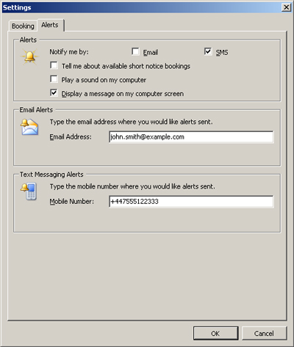Viewport: 294px width, 347px height.
Task: Select the Alerts tab
Action: click(50, 25)
